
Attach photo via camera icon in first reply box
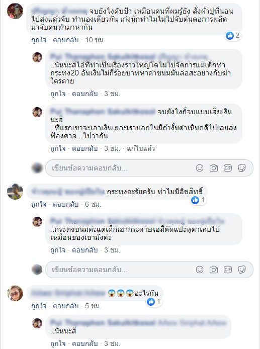pos(213,168)
